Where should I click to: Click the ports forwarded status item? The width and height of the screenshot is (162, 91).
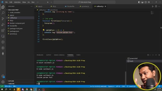(x=15, y=86)
